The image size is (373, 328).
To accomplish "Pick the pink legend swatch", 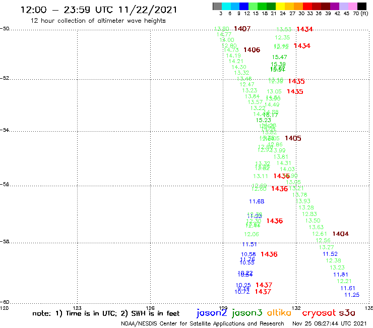I will [x=352, y=6].
